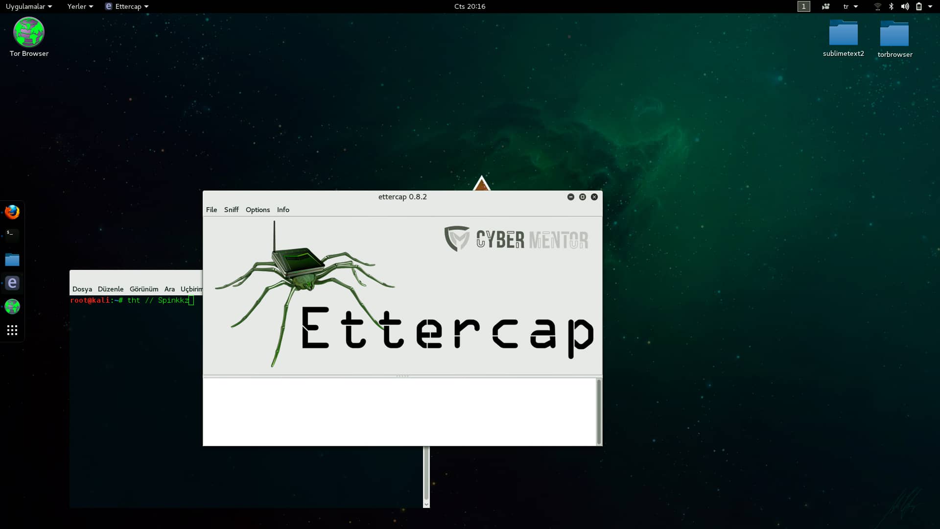
Task: Open the Files manager dock icon
Action: point(12,260)
